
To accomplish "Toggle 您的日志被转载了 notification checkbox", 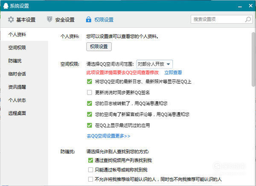I will [x=90, y=103].
